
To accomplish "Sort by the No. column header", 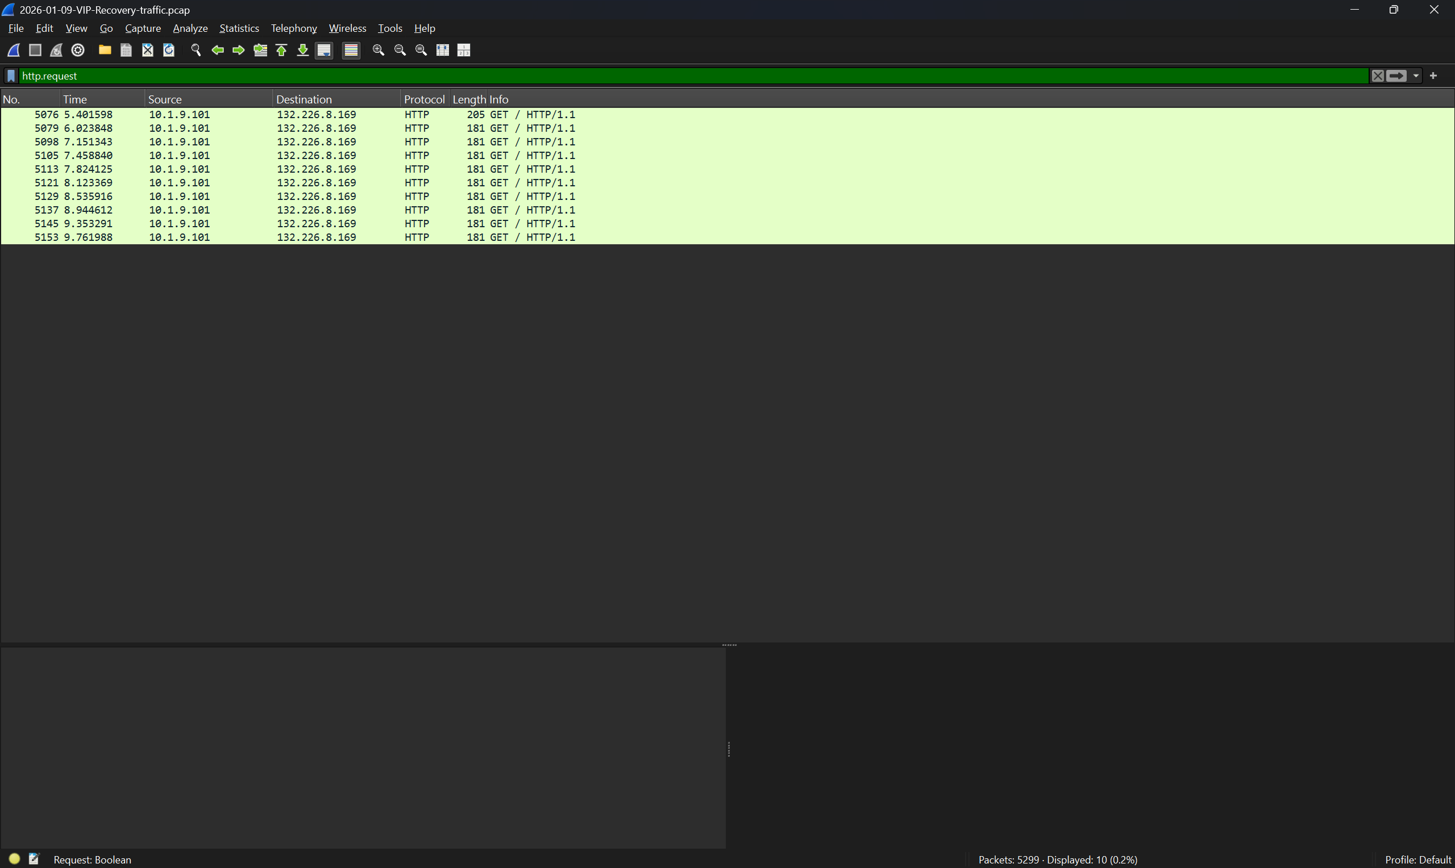I will (x=31, y=99).
